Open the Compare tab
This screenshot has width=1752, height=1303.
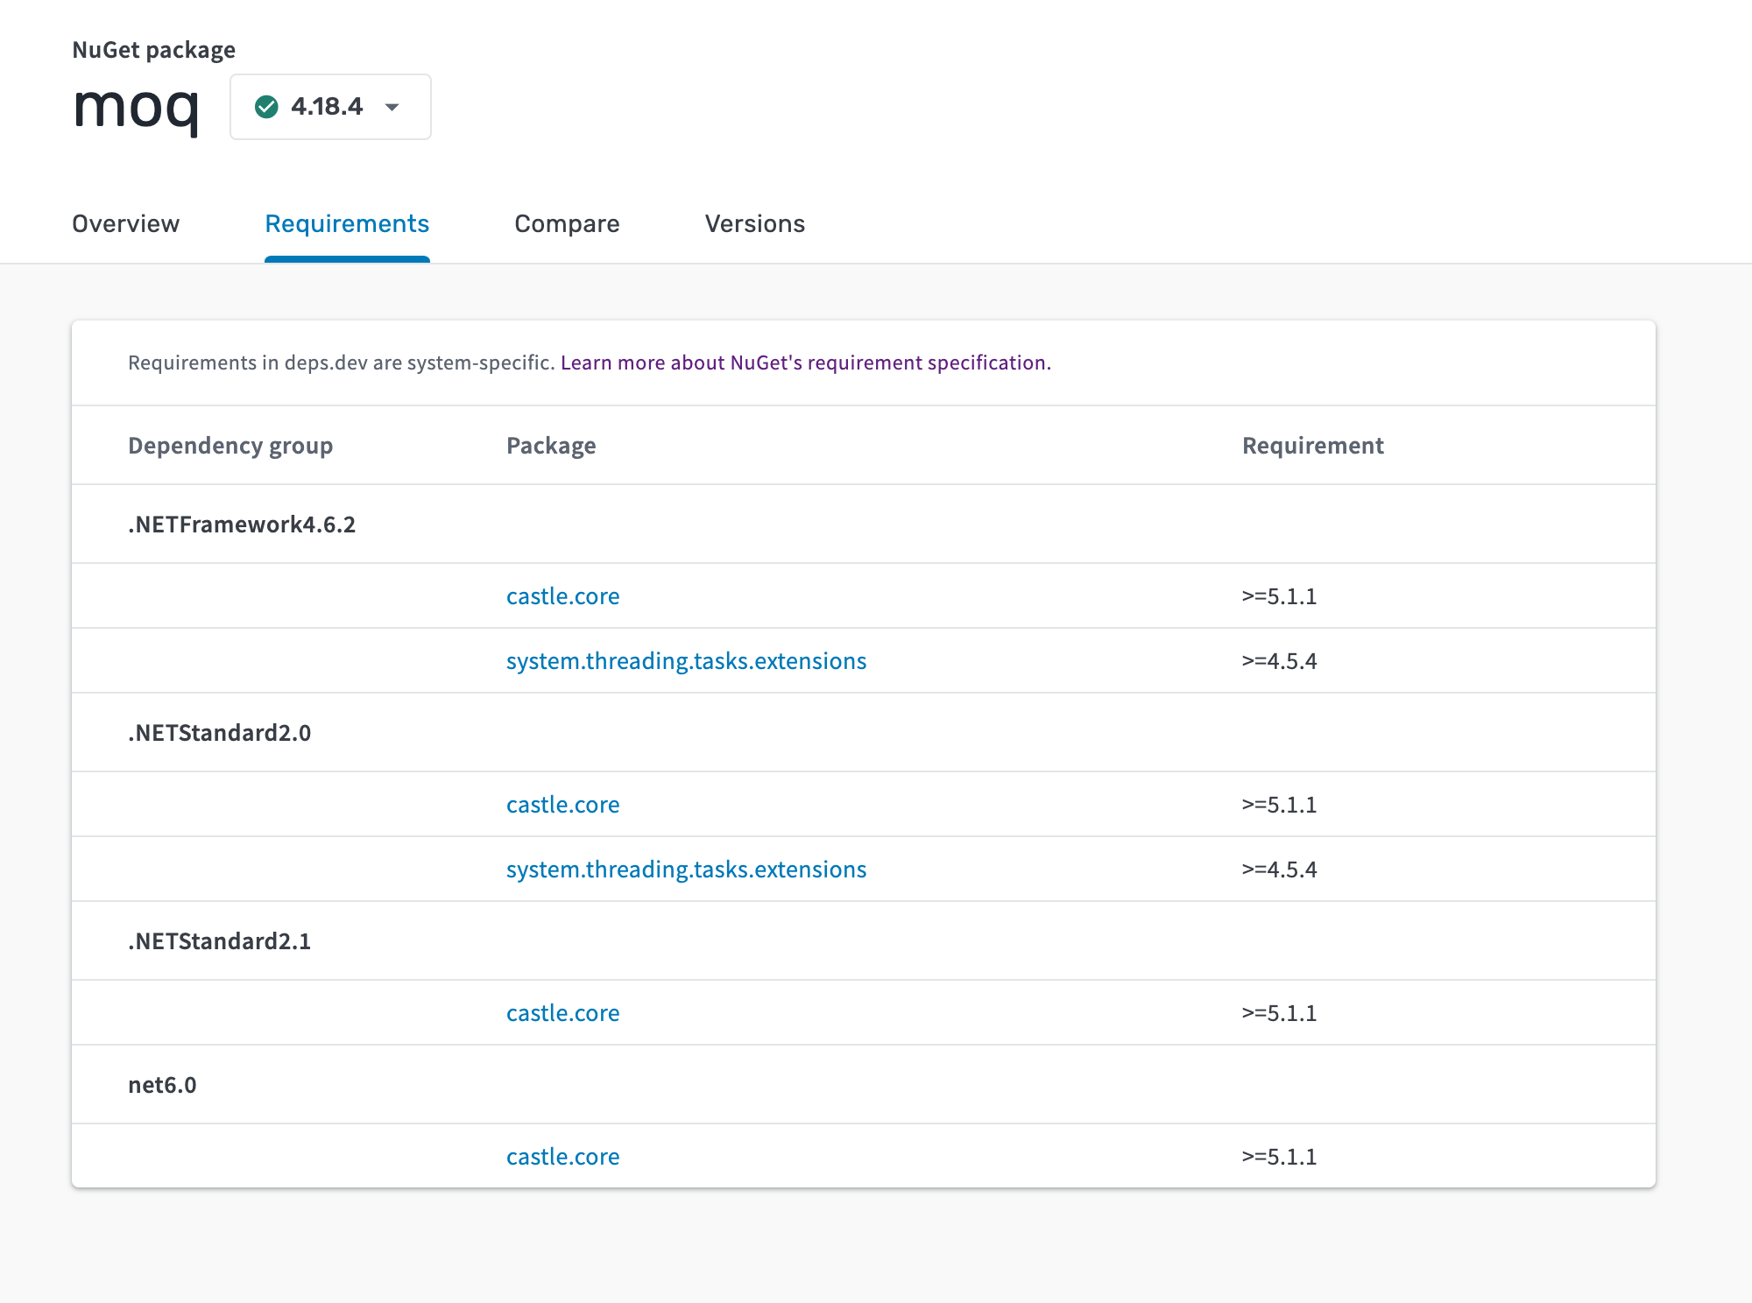tap(567, 224)
